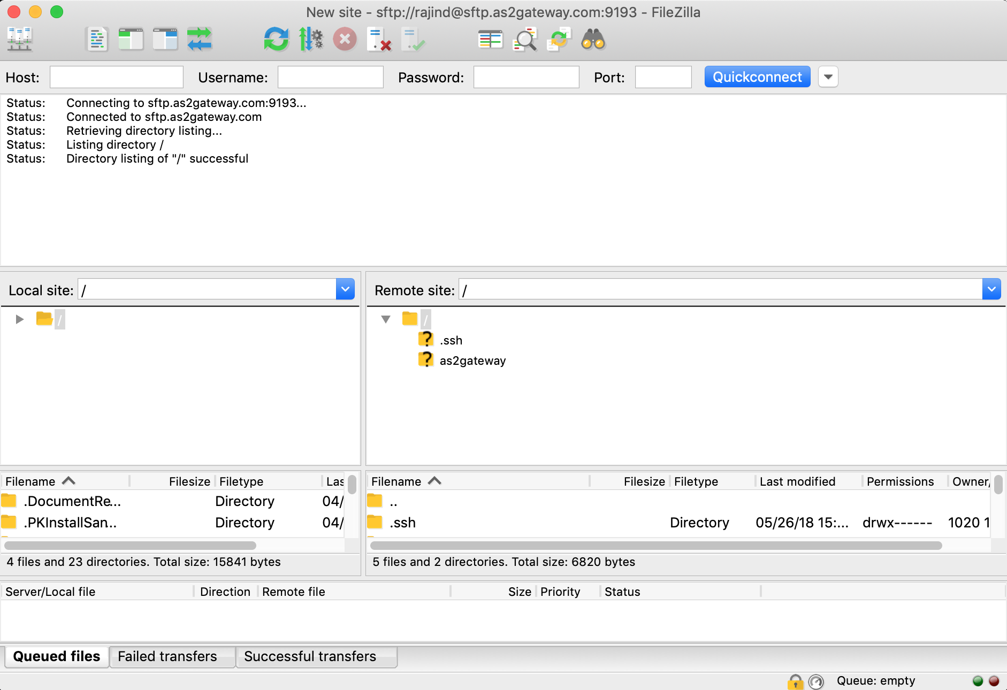This screenshot has height=690, width=1007.
Task: Sort remote files by Filesize column
Action: 630,481
